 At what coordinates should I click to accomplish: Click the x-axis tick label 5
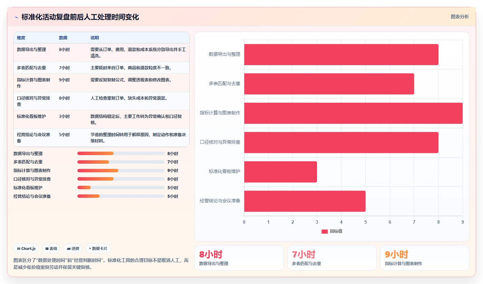[366, 222]
